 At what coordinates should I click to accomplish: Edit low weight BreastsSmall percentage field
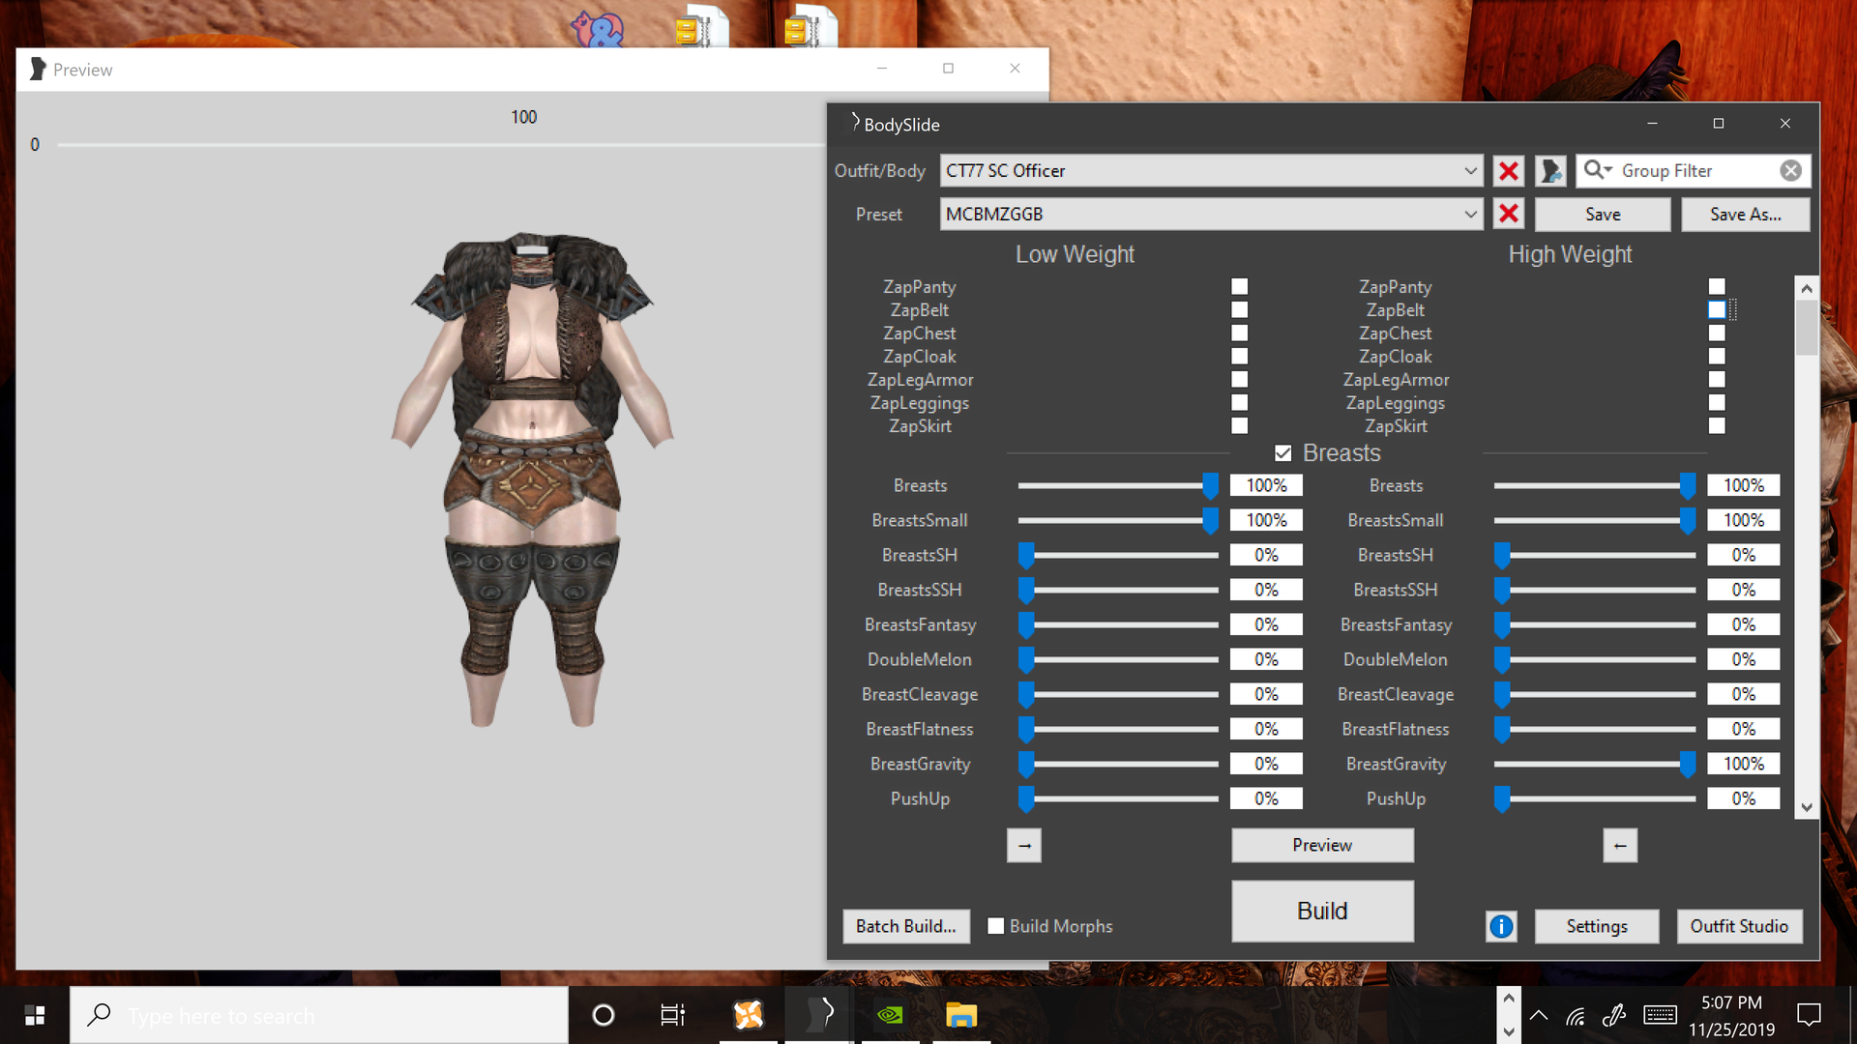(x=1266, y=520)
